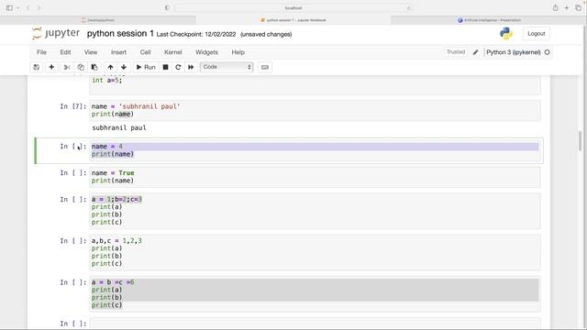Toggle the Safari sidebar icon
The image size is (587, 330).
pyautogui.click(x=9, y=8)
